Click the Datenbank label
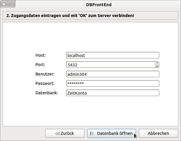The width and height of the screenshot is (181, 141). 47,93
